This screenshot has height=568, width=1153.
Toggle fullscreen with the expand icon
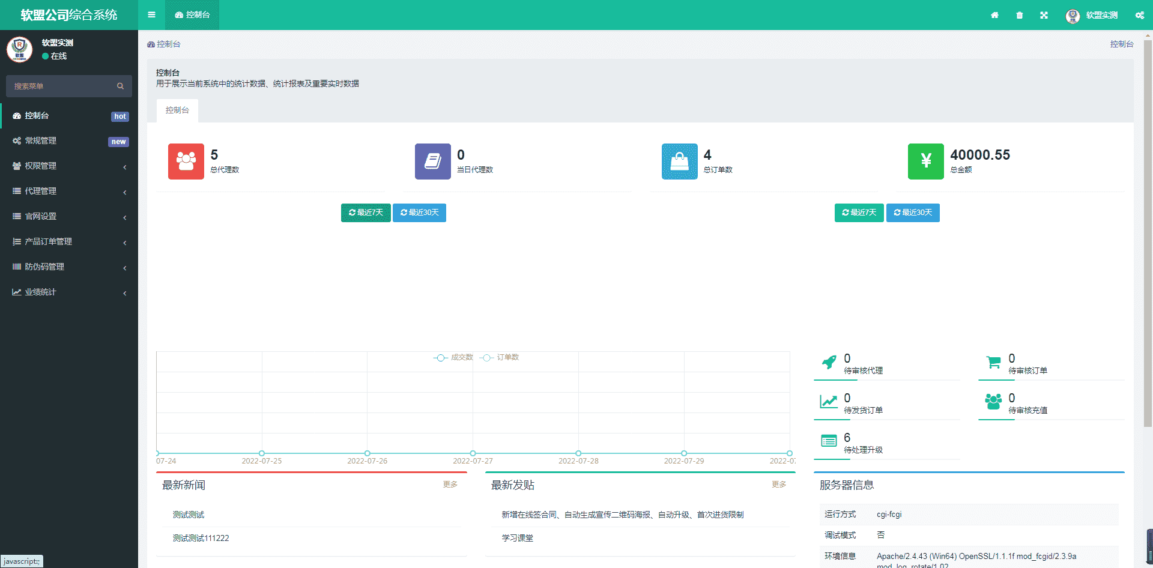coord(1044,15)
